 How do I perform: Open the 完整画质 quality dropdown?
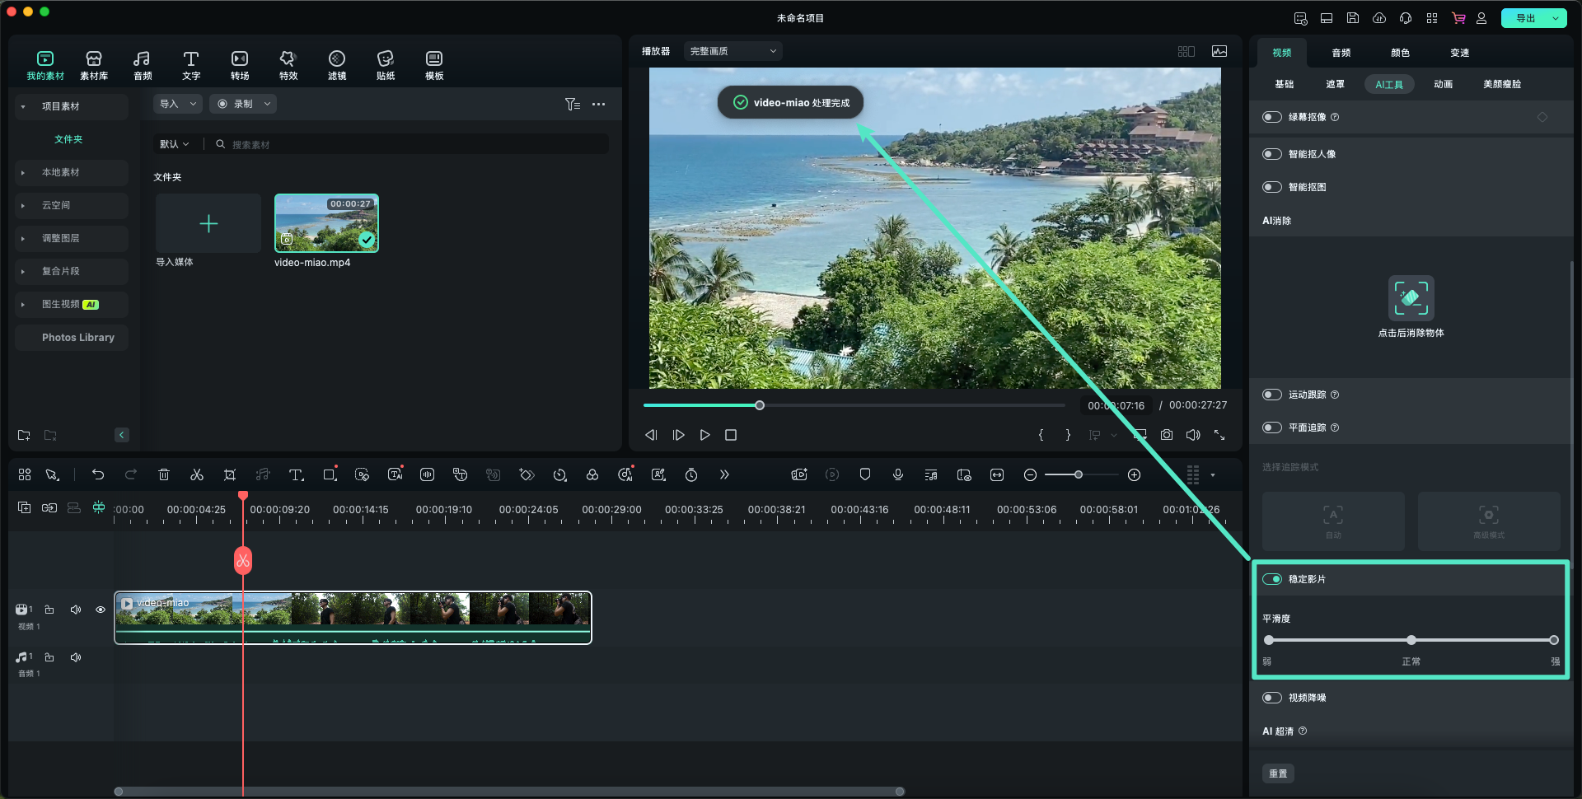pyautogui.click(x=732, y=51)
